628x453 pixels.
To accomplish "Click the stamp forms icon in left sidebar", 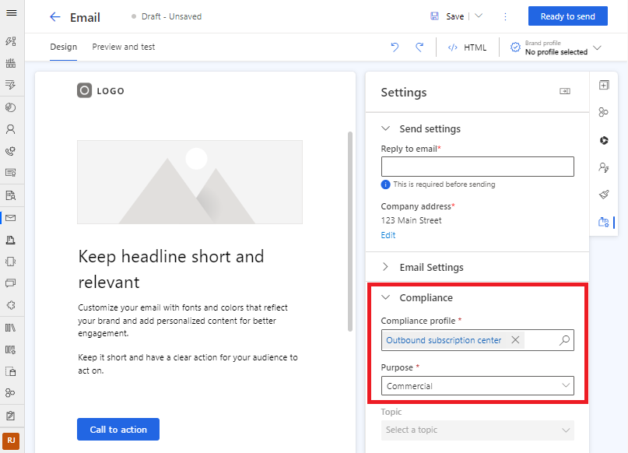I will tap(11, 240).
